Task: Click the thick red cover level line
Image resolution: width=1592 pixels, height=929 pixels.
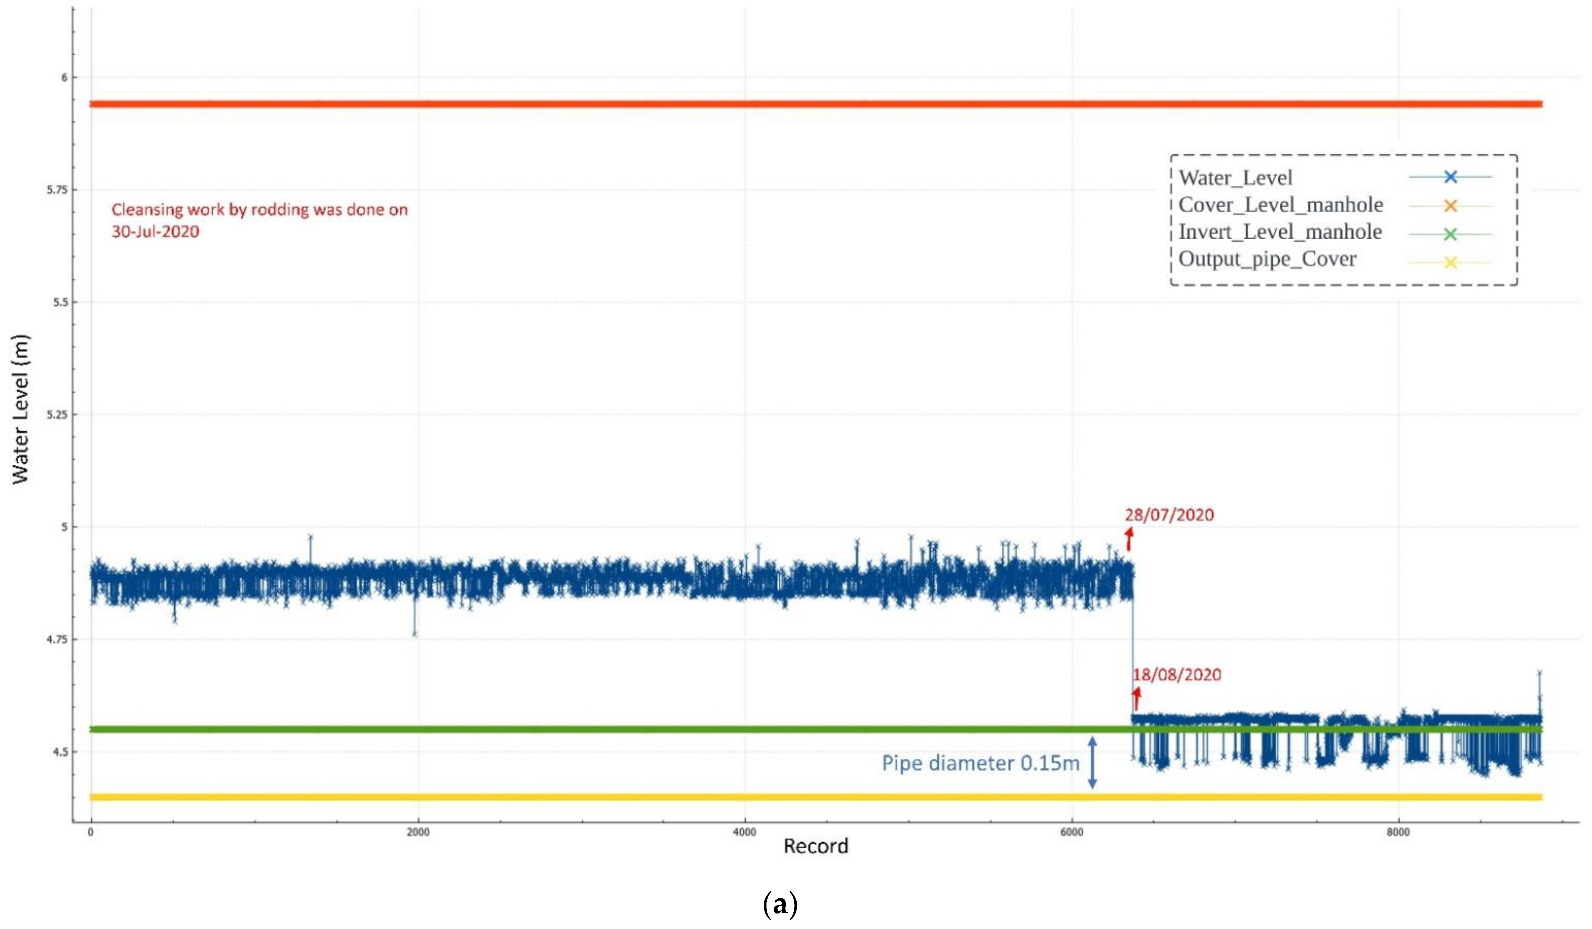Action: point(632,104)
